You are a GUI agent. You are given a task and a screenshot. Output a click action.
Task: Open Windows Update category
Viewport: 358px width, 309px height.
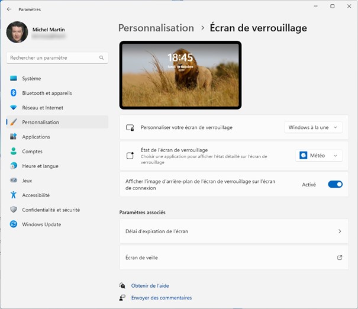(x=57, y=224)
